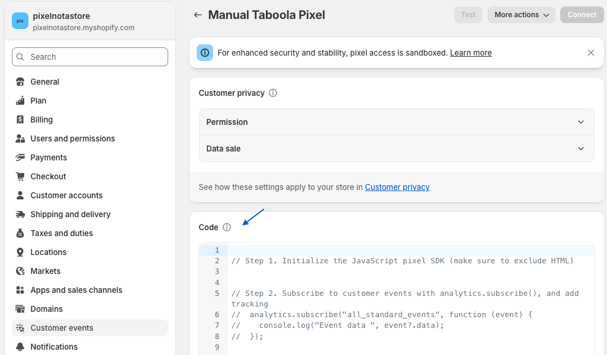Click the pixelnotastore store avatar

[x=20, y=21]
